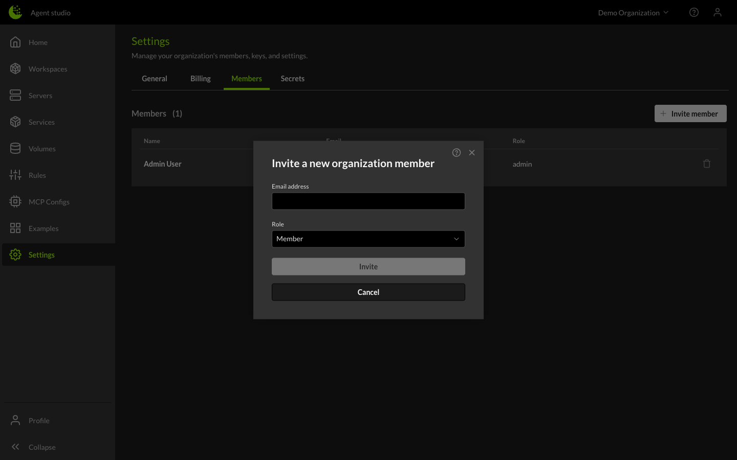This screenshot has width=737, height=460.
Task: Open the Profile page
Action: point(38,420)
